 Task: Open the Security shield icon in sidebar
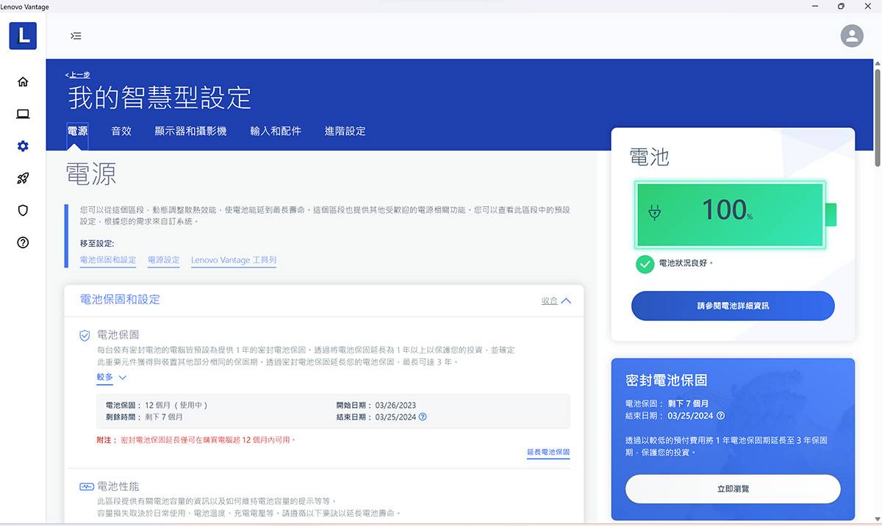point(23,211)
